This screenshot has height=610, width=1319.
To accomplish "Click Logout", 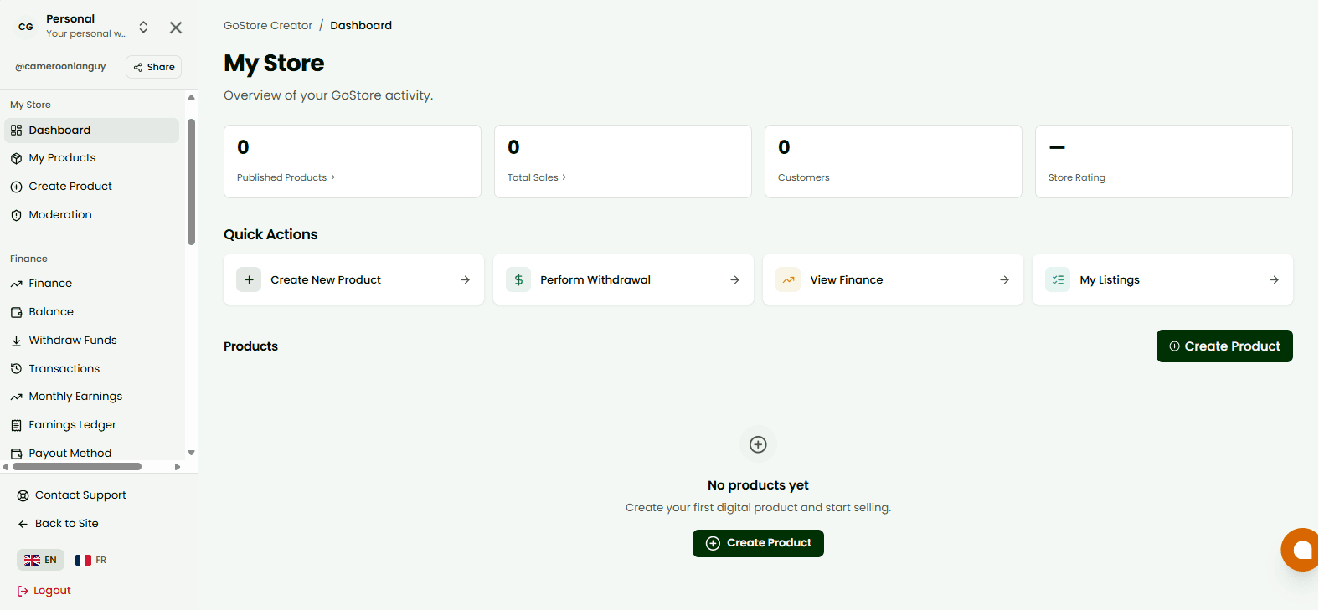I will click(x=44, y=591).
